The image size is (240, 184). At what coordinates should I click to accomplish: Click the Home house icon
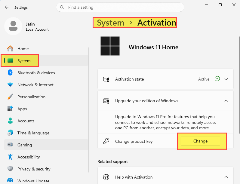pos(10,49)
